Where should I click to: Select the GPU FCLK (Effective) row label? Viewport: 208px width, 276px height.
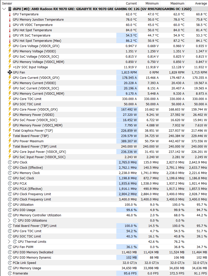[x=27, y=189]
